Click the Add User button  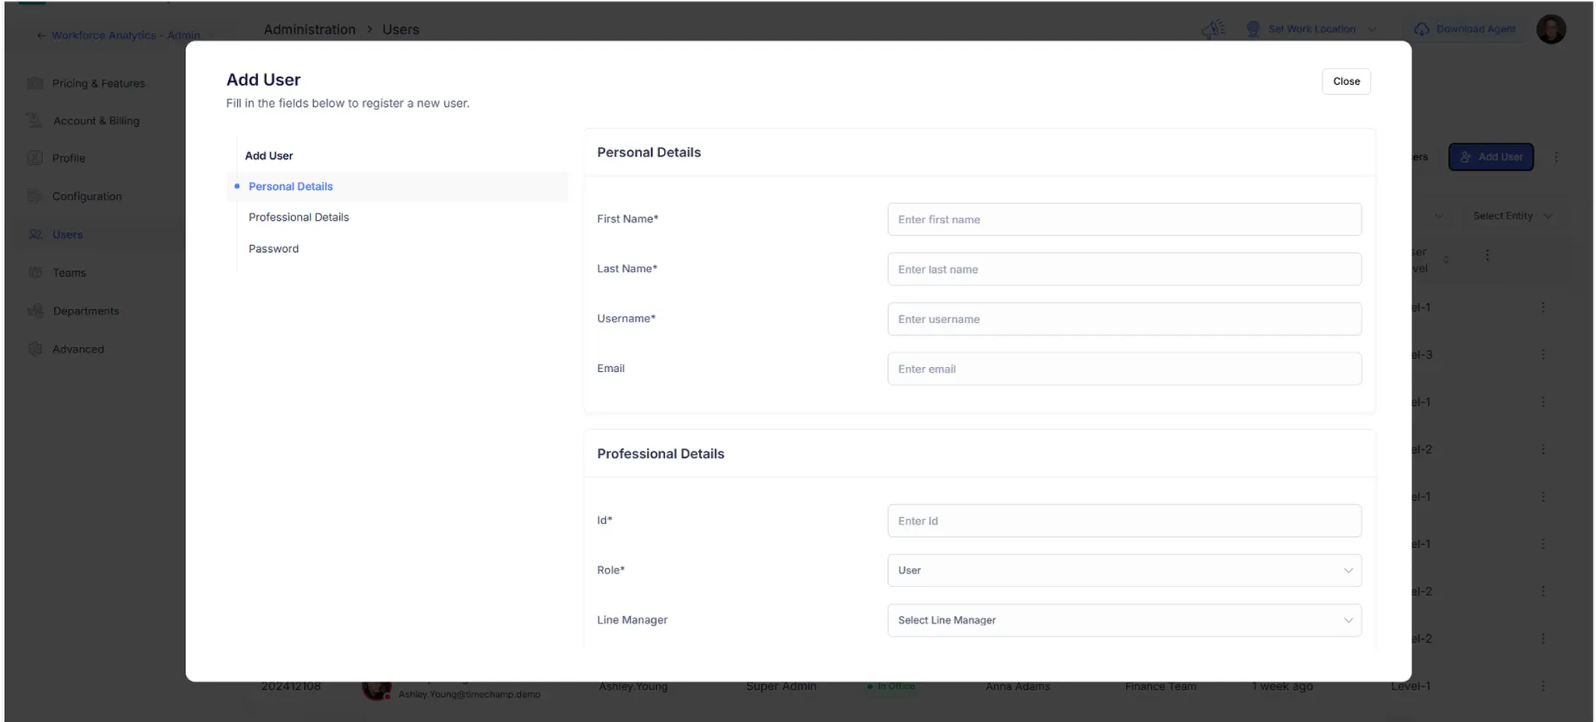[1491, 156]
